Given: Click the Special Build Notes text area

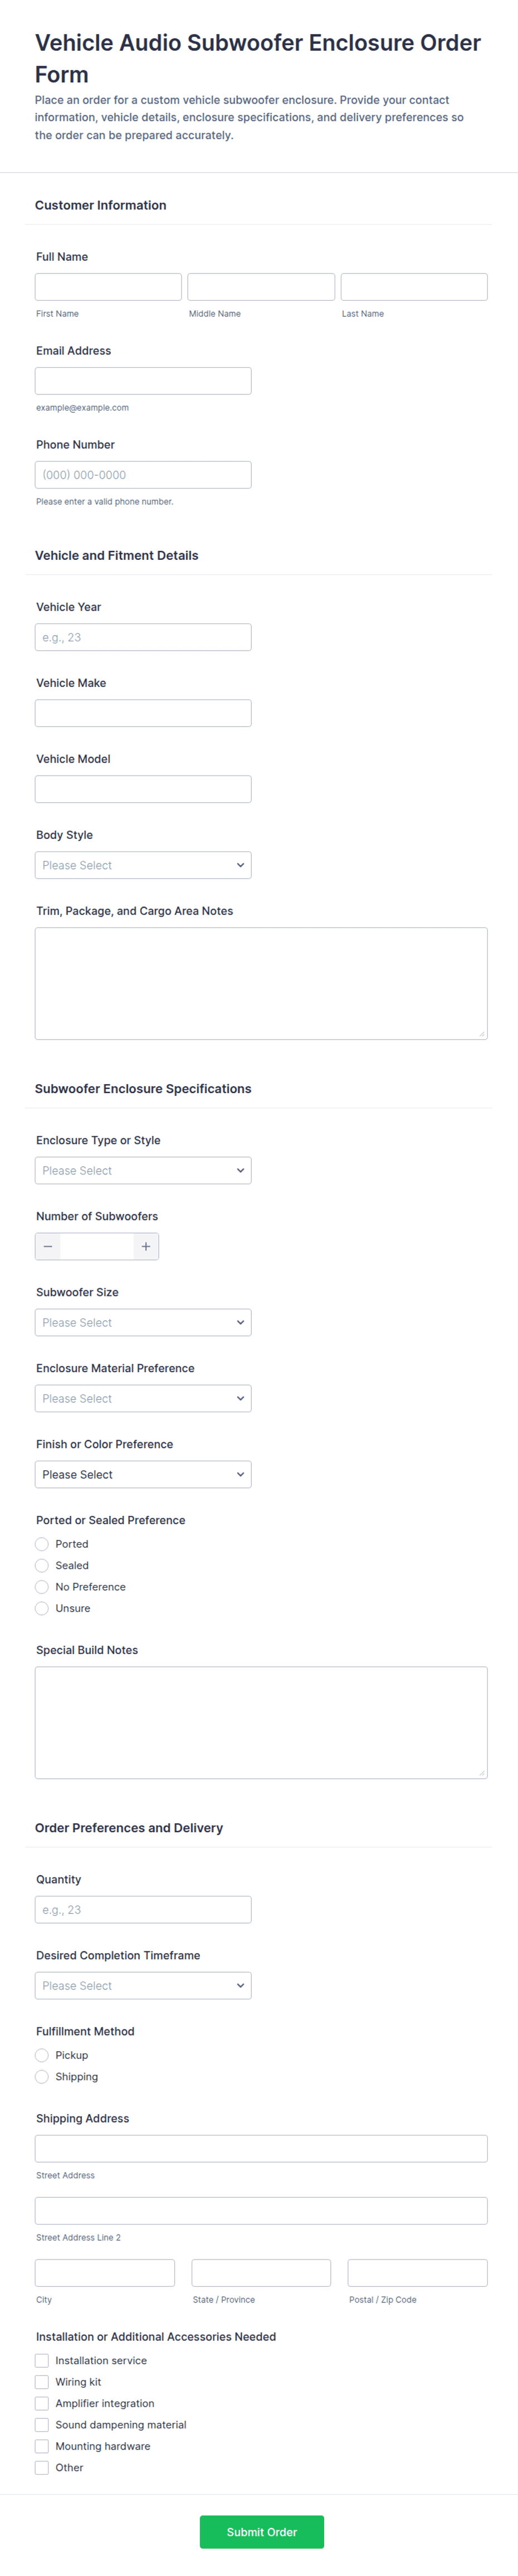Looking at the screenshot, I should coord(261,1722).
